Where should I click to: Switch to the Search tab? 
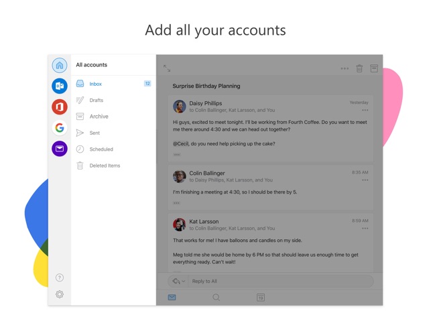tap(217, 298)
